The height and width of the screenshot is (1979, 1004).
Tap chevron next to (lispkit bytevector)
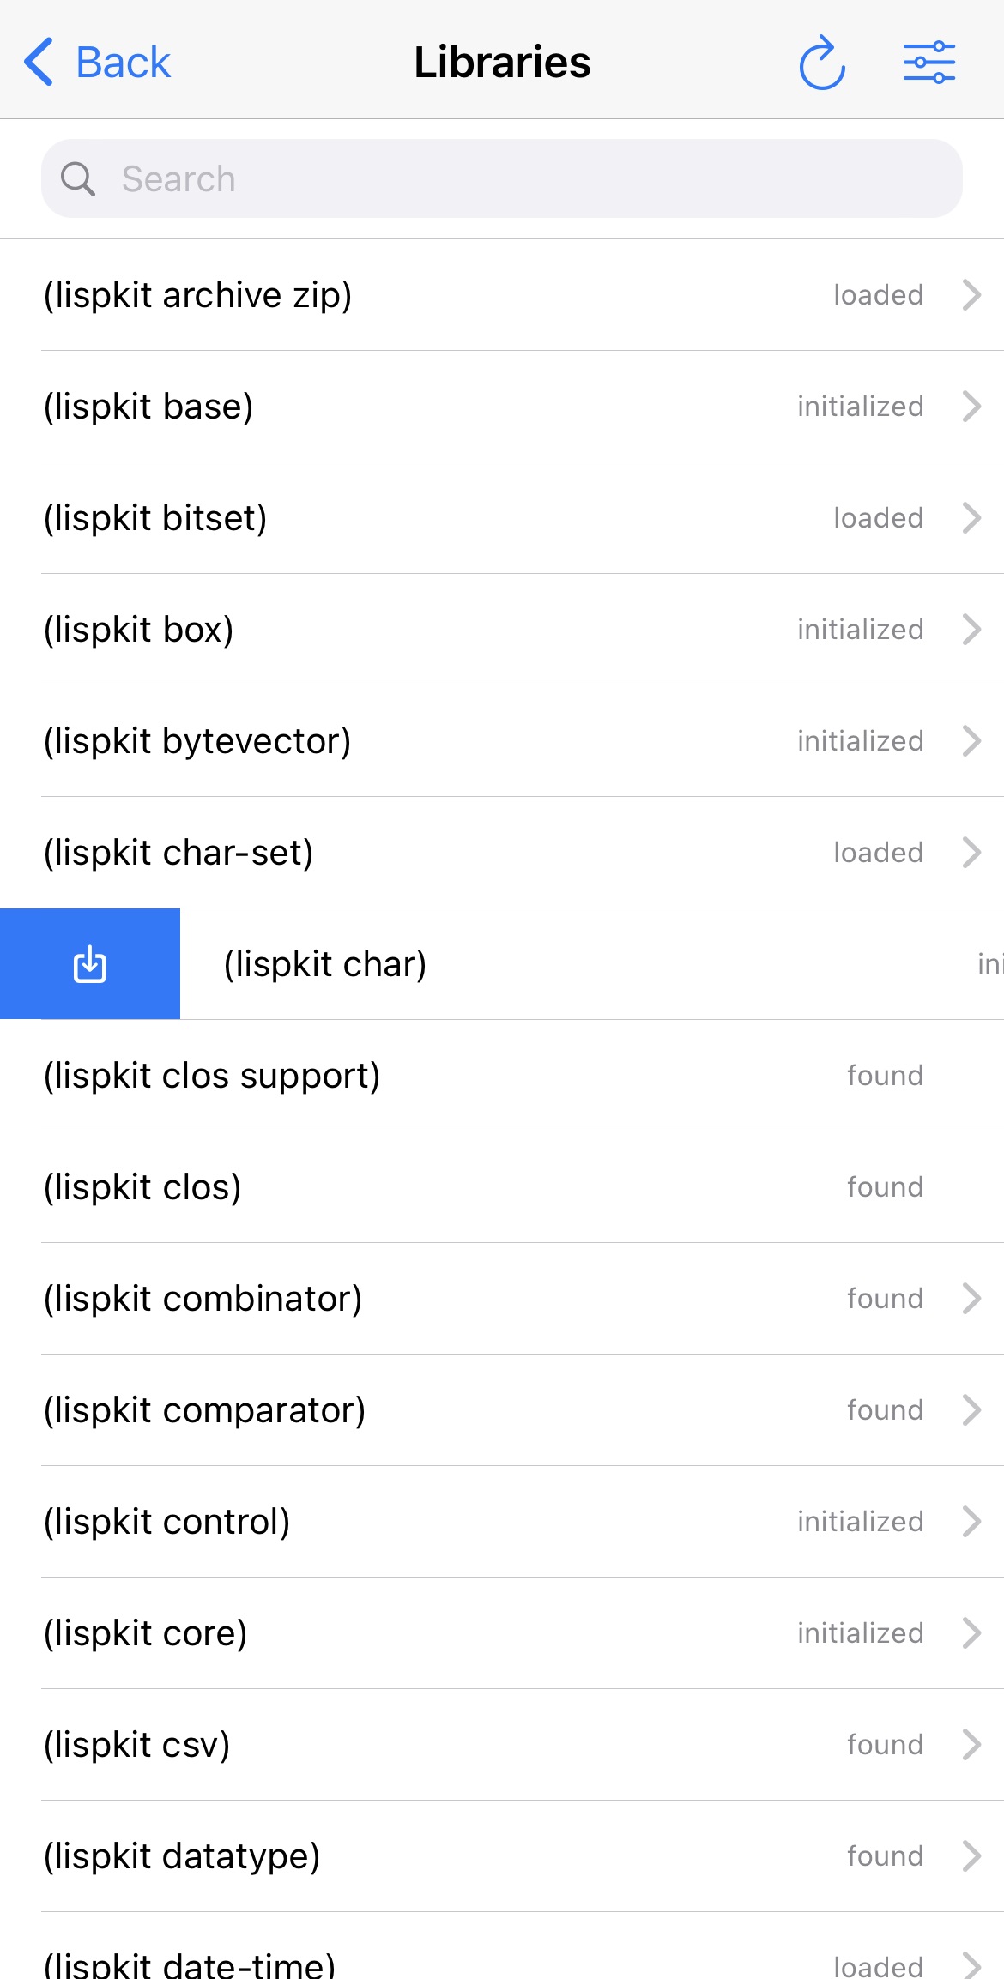[x=971, y=741]
